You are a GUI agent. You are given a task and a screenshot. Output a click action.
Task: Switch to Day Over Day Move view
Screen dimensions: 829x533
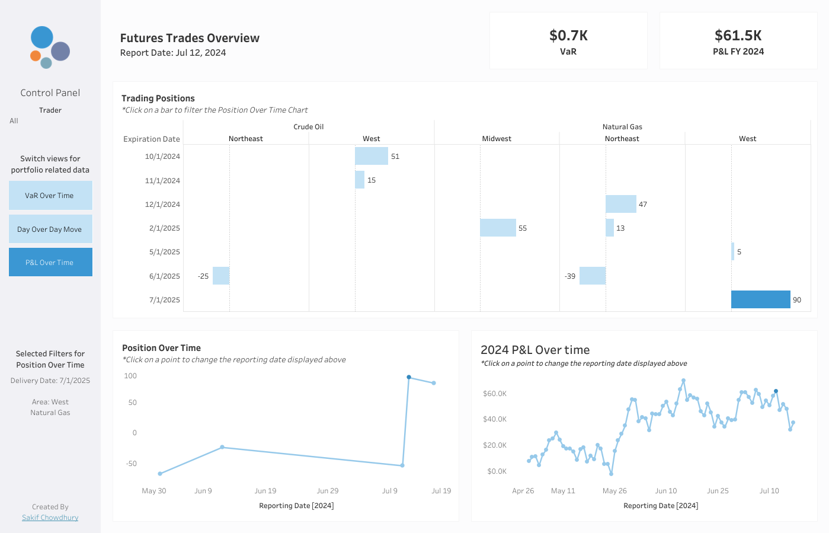[50, 229]
